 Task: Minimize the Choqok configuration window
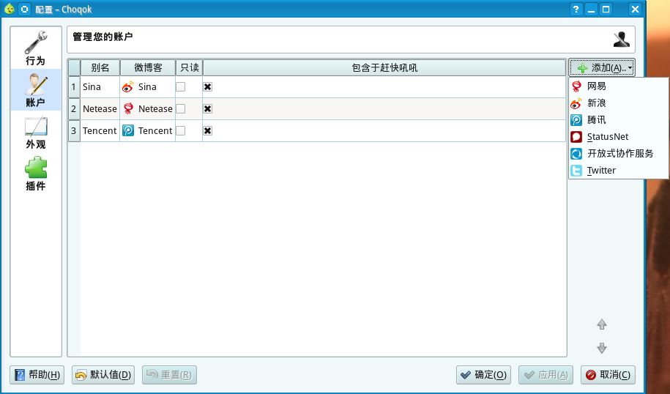592,9
